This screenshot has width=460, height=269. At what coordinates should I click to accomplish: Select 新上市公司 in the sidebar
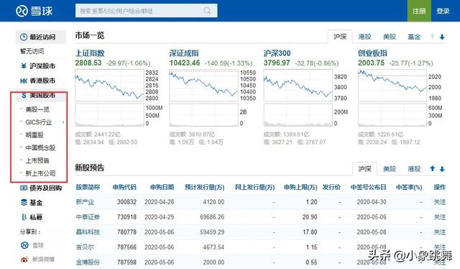[x=40, y=173]
